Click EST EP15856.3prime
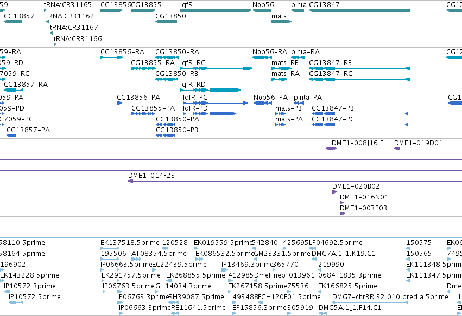 point(234,314)
